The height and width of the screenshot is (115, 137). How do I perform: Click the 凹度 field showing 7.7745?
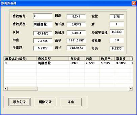(x=43, y=41)
